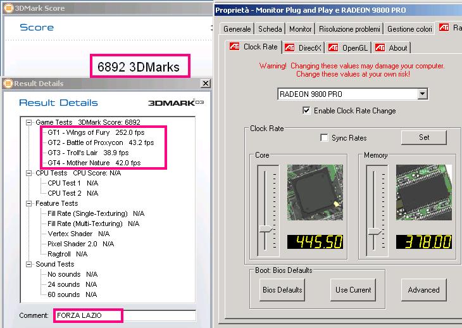Click the Core clock slider handle
This screenshot has width=462, height=328.
(x=265, y=229)
